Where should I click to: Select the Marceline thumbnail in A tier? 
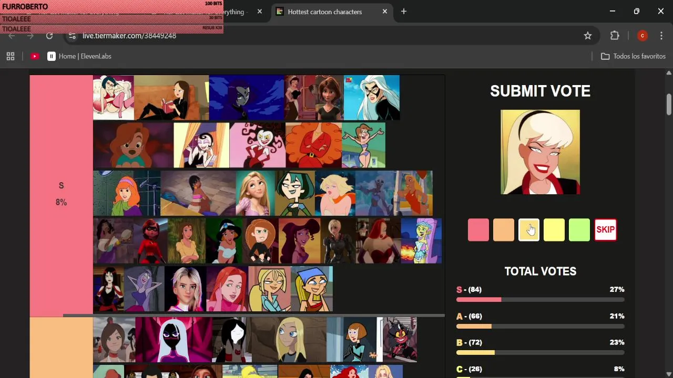(231, 340)
